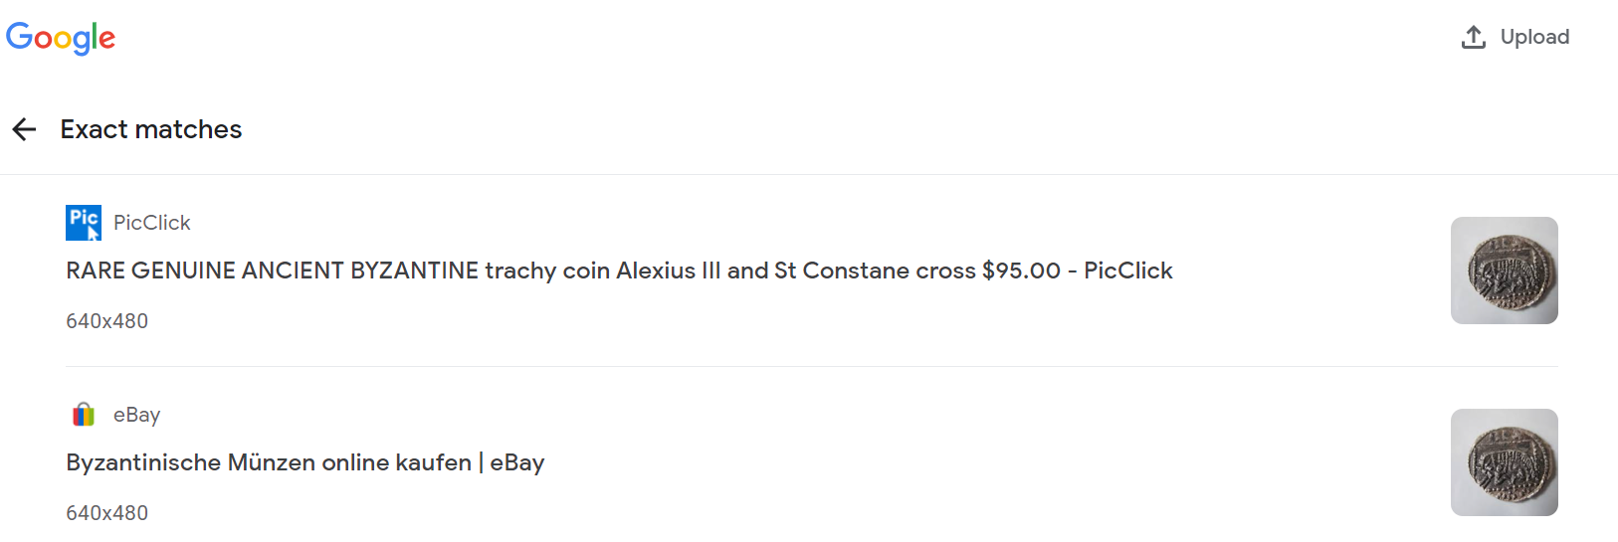1618x542 pixels.
Task: Click the letter G of the Google logo
Action: click(20, 36)
